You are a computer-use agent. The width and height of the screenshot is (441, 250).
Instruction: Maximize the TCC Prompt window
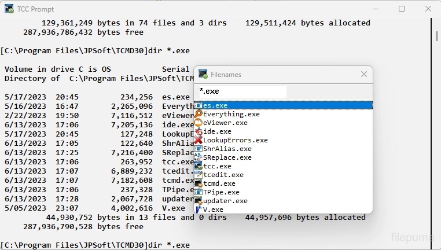pos(402,9)
